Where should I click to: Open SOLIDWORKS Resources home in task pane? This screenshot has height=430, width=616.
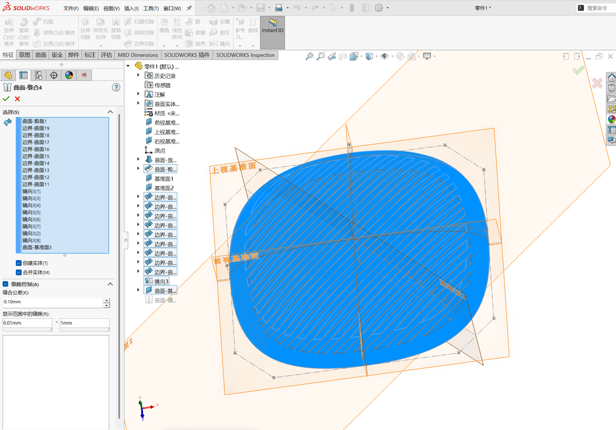(612, 77)
